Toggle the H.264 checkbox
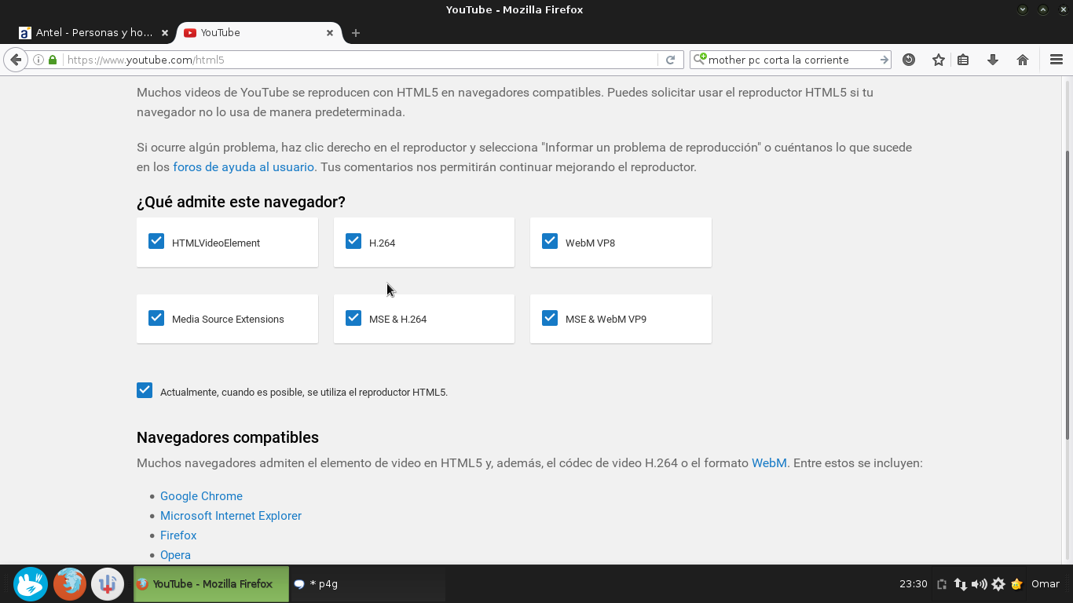Screen dimensions: 1073x603 click(353, 241)
